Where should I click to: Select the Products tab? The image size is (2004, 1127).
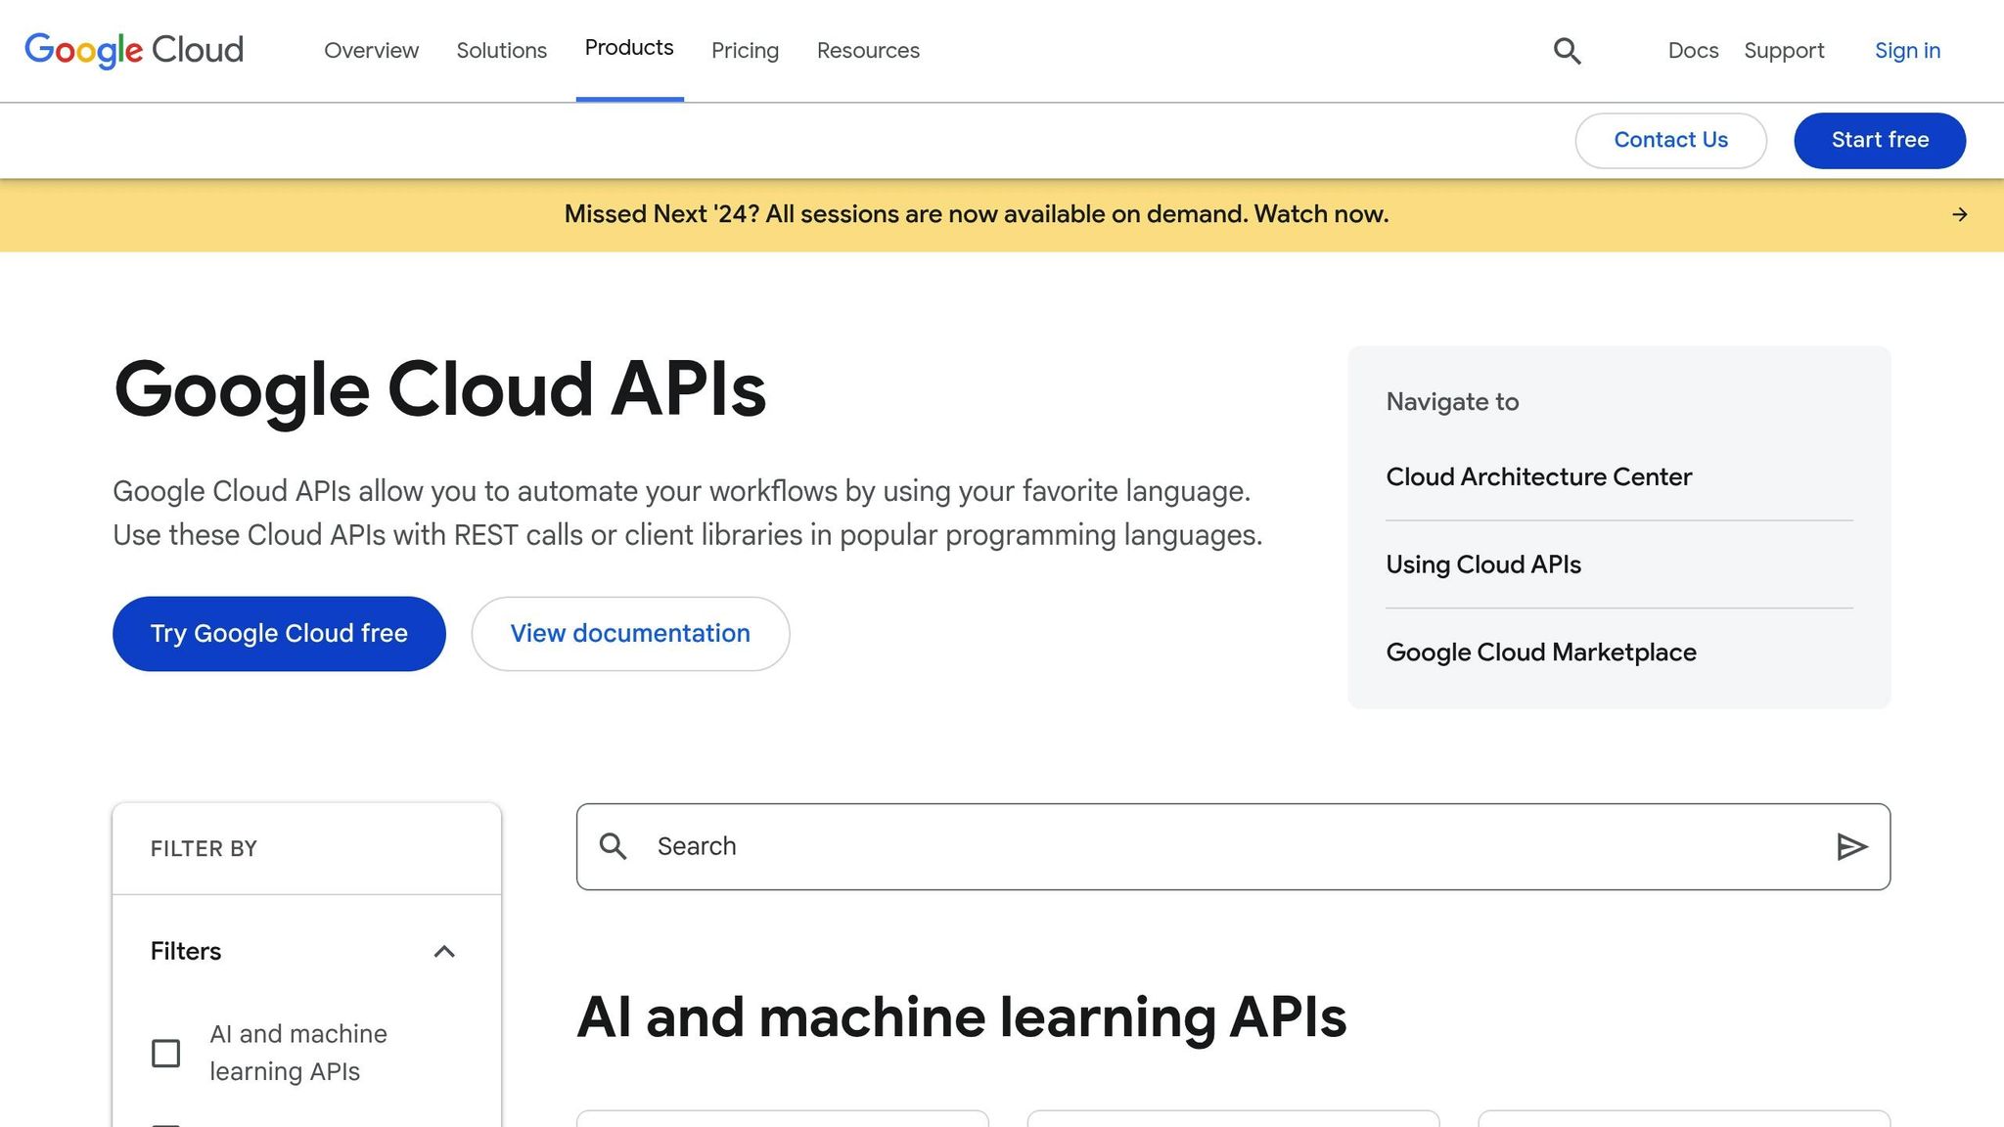[x=629, y=49]
